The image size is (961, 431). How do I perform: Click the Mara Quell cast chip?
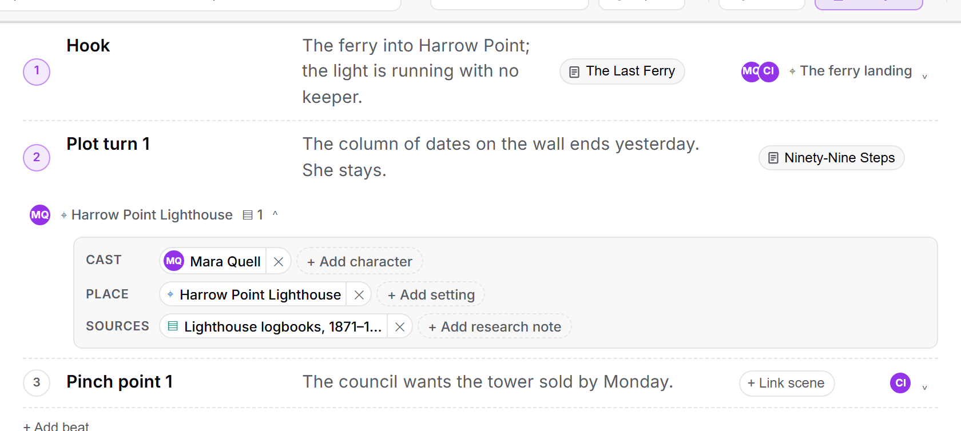213,262
